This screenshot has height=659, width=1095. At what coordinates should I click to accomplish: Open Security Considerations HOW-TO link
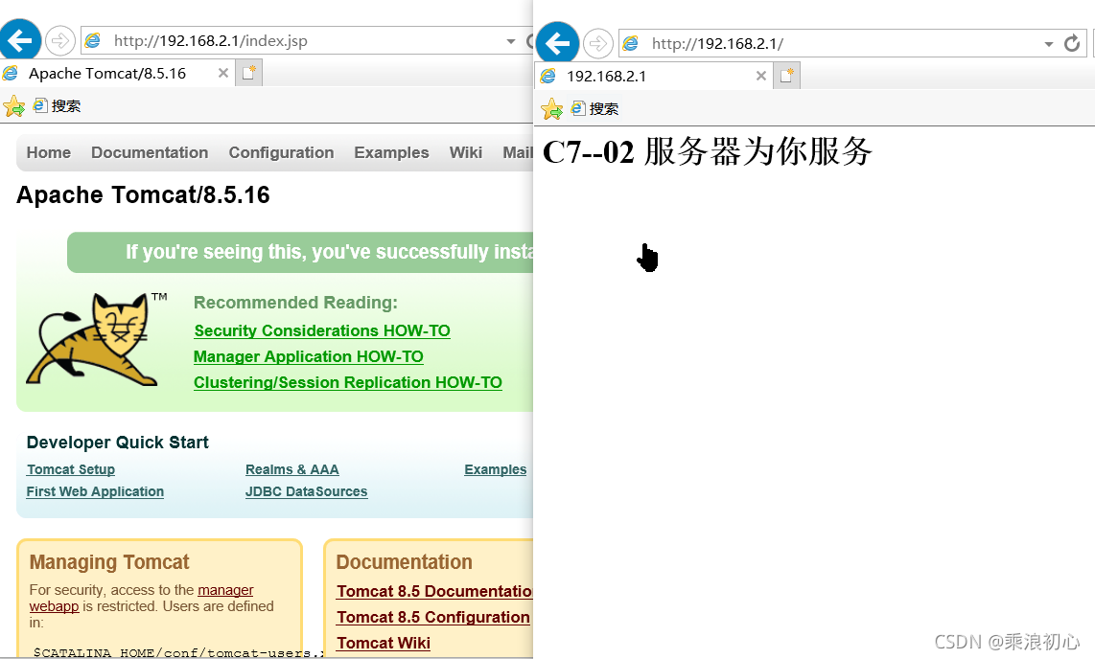click(322, 330)
